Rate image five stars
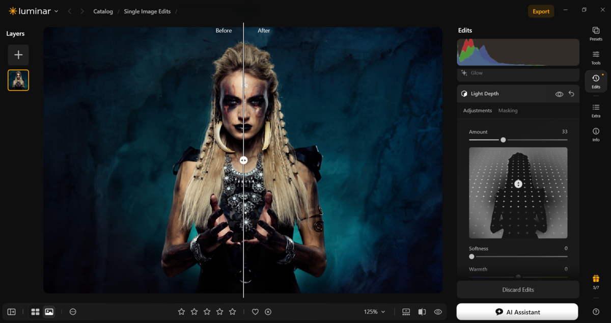This screenshot has height=323, width=611. [233, 312]
